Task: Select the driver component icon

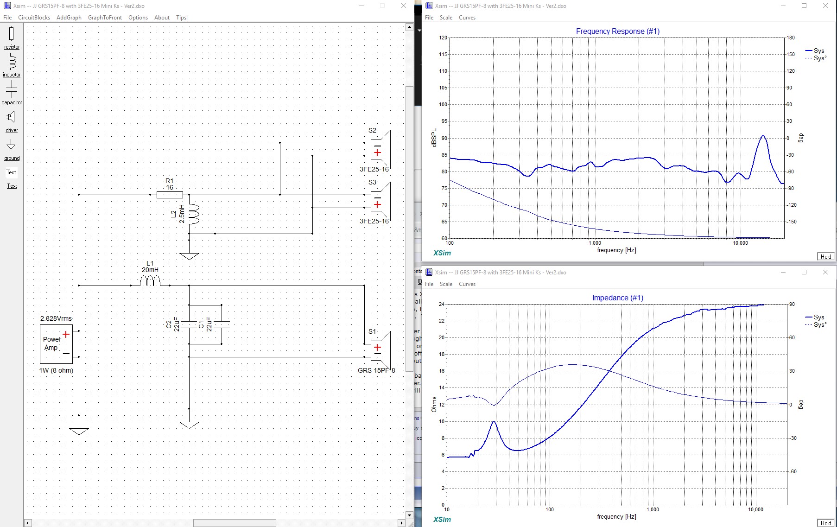Action: point(11,117)
